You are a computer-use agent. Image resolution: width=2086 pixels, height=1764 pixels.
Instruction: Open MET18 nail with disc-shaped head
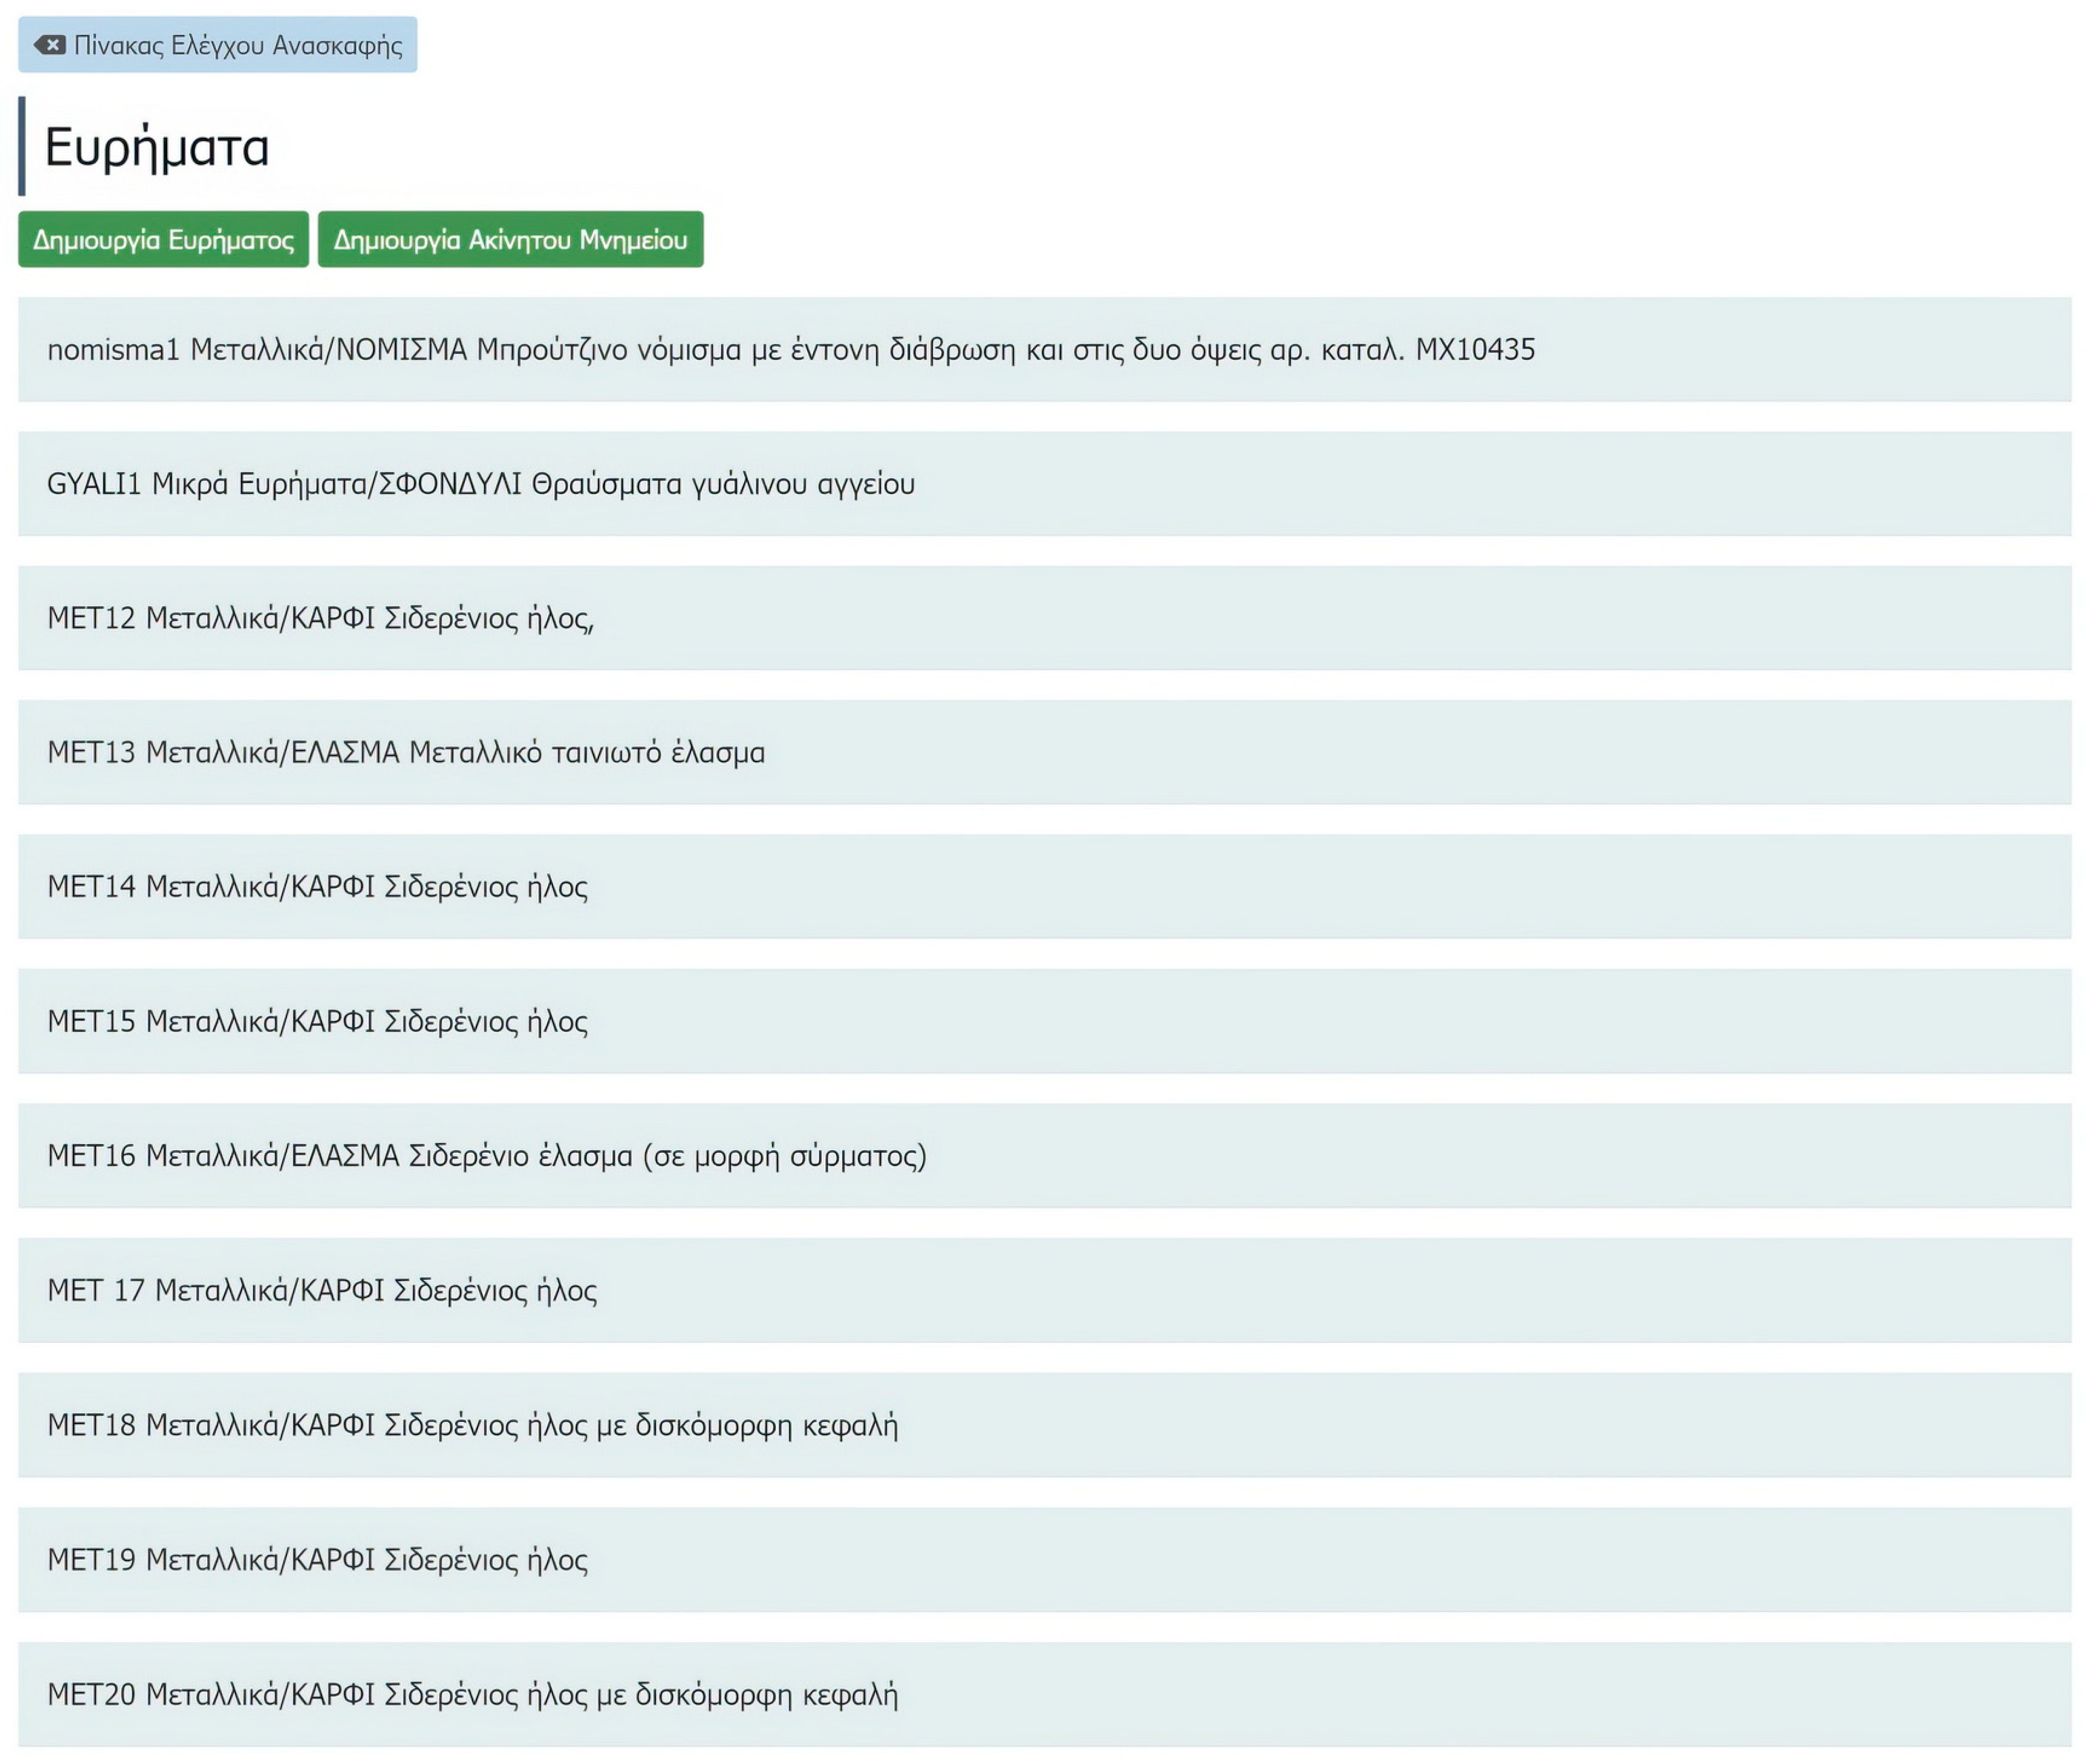472,1425
